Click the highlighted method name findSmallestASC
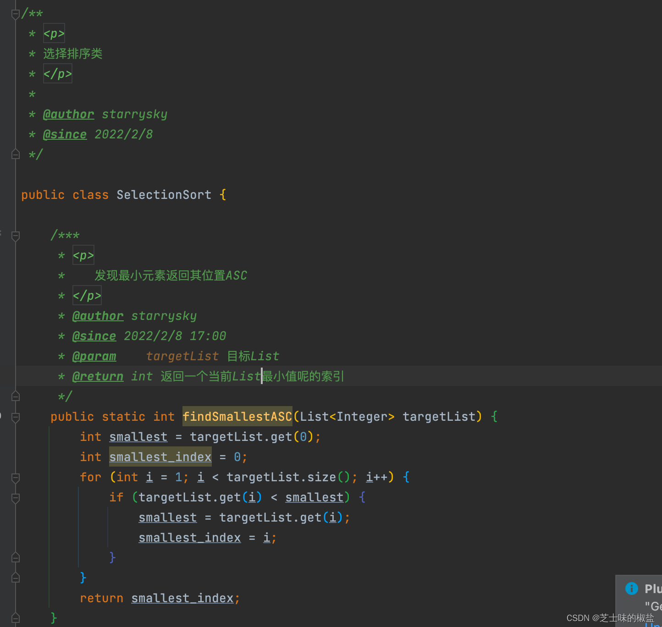This screenshot has width=662, height=627. click(237, 417)
